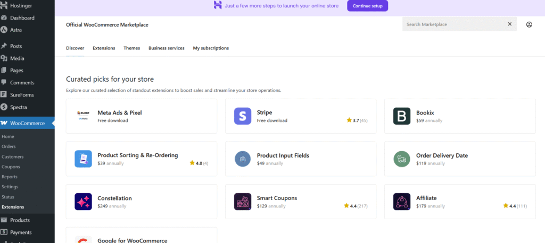This screenshot has height=243, width=545.
Task: Click the Order Delivery Date icon
Action: coord(402,159)
